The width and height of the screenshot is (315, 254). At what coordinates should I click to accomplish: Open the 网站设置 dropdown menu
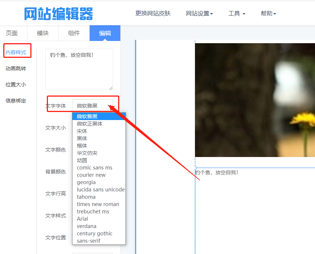199,14
